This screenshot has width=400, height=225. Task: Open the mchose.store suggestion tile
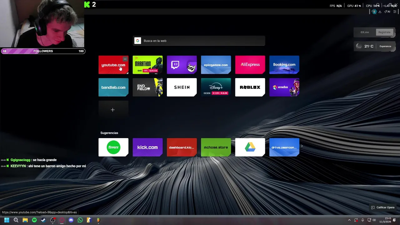[216, 147]
